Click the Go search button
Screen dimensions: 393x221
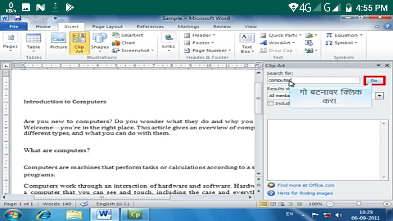pyautogui.click(x=374, y=81)
